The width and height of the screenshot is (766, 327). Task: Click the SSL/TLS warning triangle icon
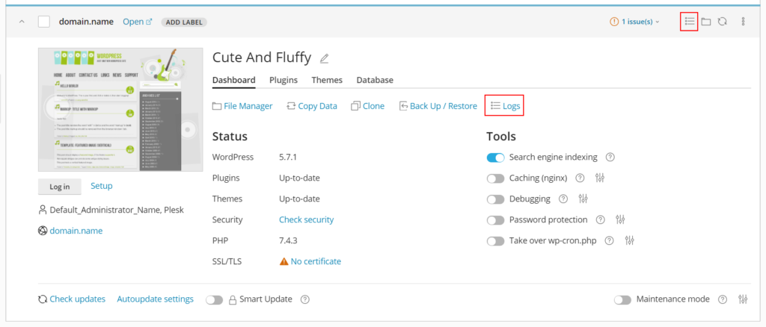284,262
